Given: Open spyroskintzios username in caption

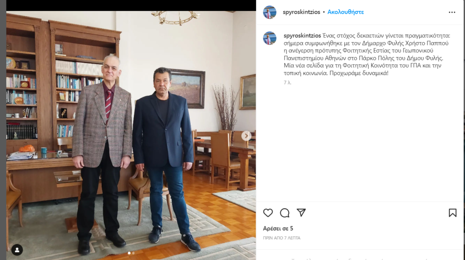Looking at the screenshot, I should click(302, 35).
